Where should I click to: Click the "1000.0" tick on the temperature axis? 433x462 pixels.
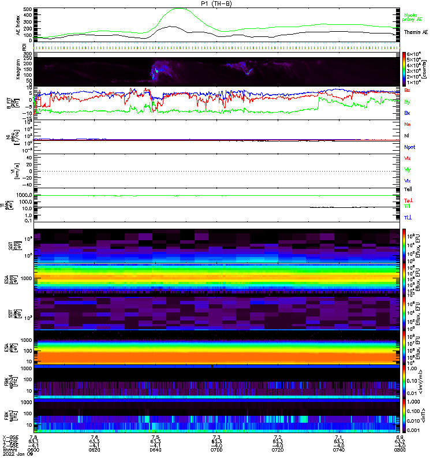tap(24, 195)
